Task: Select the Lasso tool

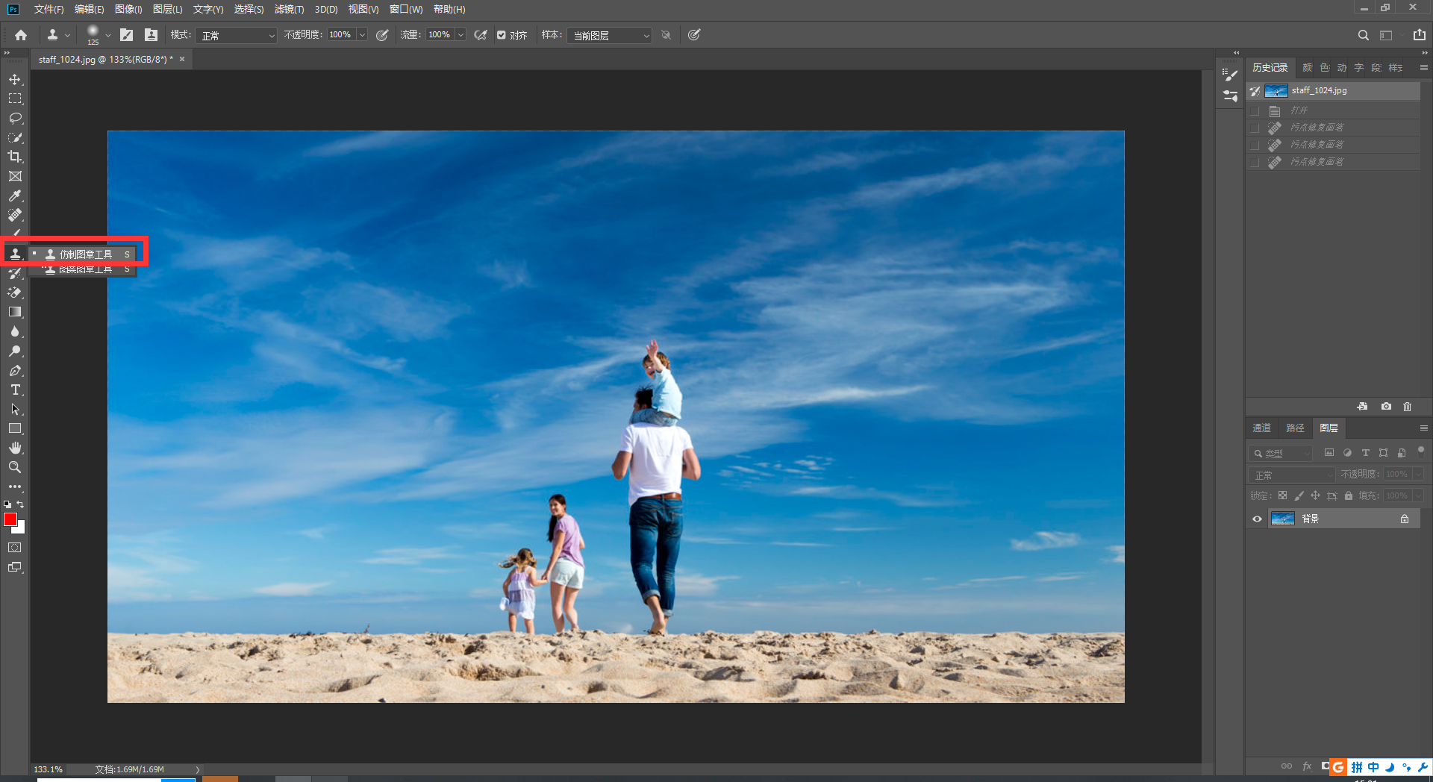Action: [15, 118]
